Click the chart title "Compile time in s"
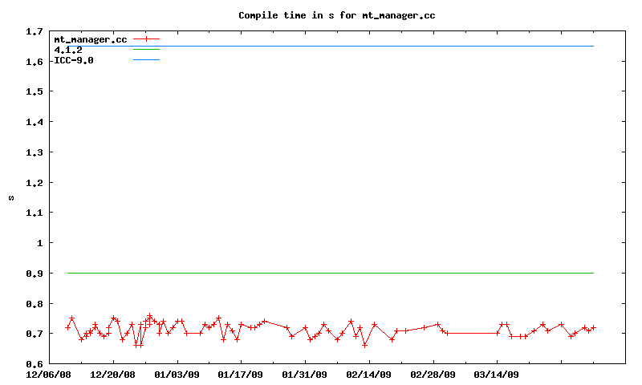The image size is (642, 385). pos(337,15)
